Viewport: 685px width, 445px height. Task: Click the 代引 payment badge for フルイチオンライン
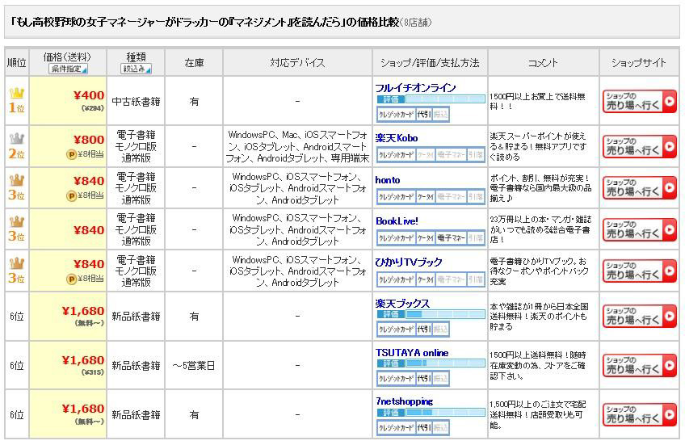point(424,115)
